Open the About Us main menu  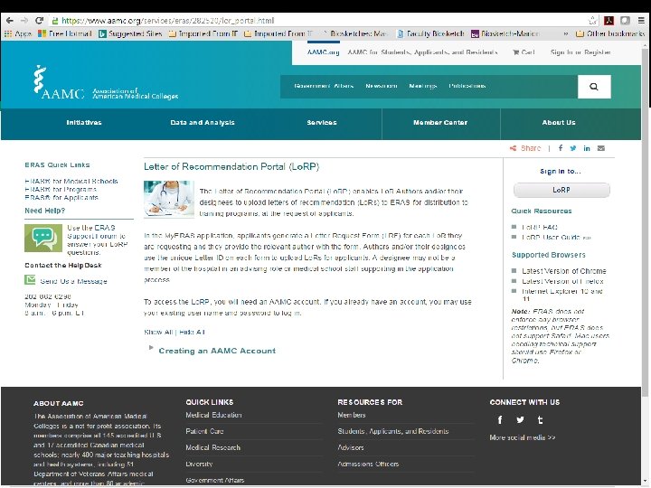(559, 122)
